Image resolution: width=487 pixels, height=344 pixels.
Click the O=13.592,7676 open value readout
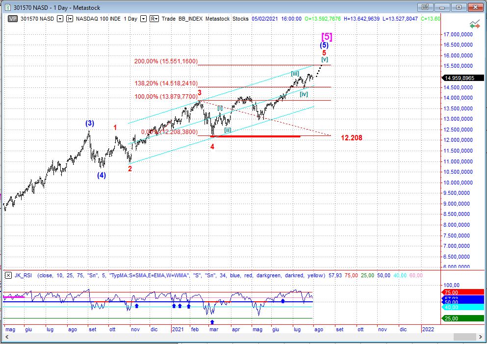tap(323, 19)
